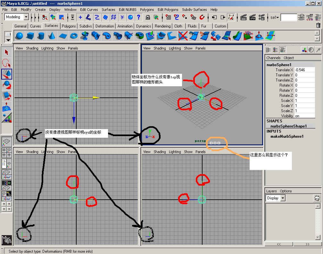Create a NURBS cube from the shelf
323x254 pixels.
[x=30, y=36]
